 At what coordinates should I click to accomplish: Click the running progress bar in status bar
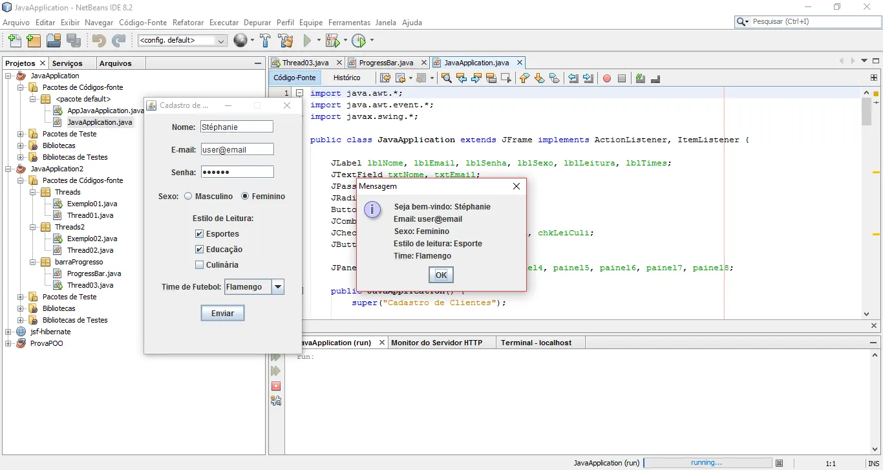[707, 463]
